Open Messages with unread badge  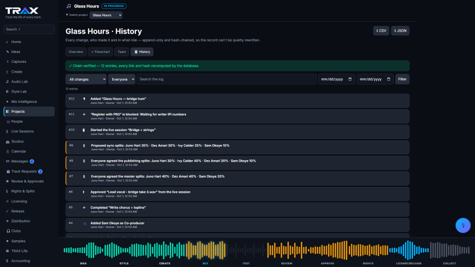pos(29,161)
